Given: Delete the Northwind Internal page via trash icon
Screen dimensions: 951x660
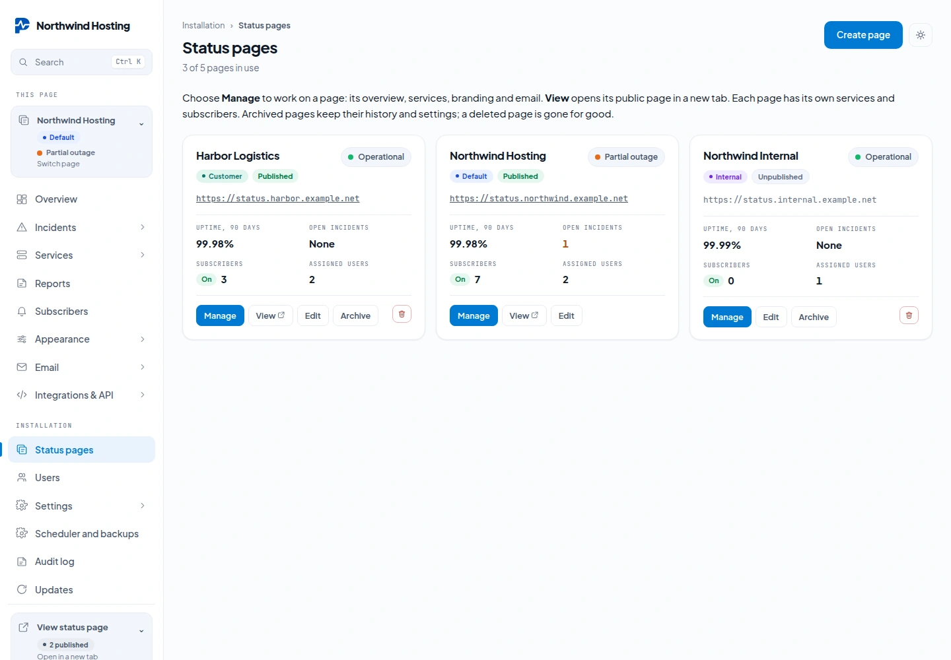Looking at the screenshot, I should pos(909,315).
